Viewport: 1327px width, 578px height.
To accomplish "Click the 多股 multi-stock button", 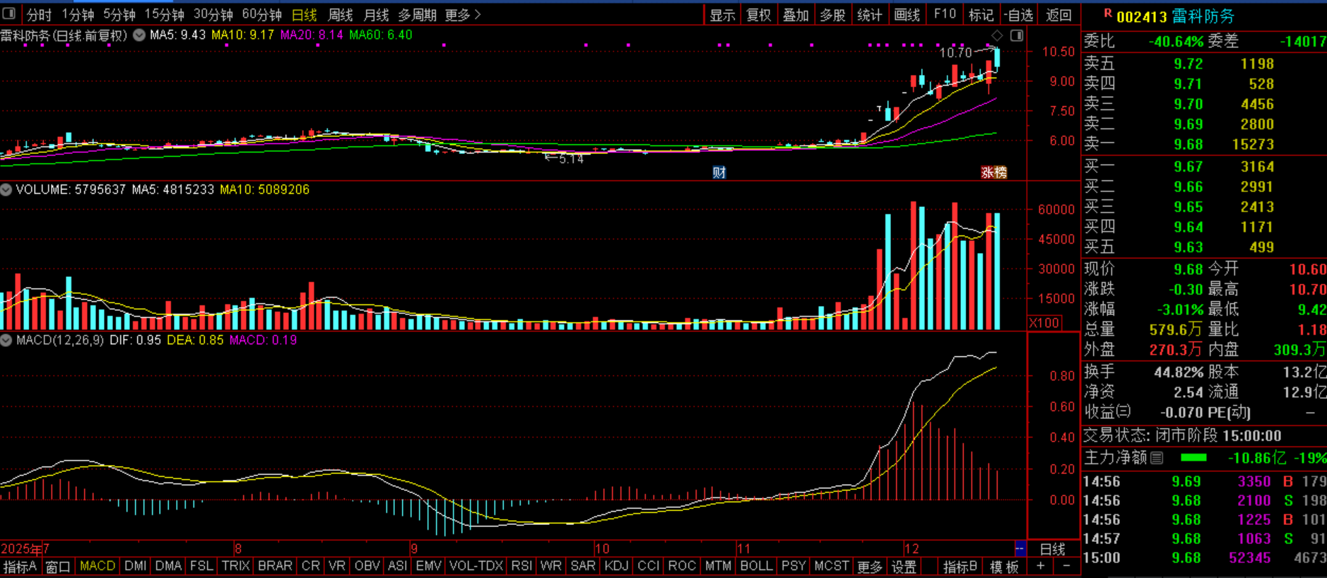I will click(832, 15).
